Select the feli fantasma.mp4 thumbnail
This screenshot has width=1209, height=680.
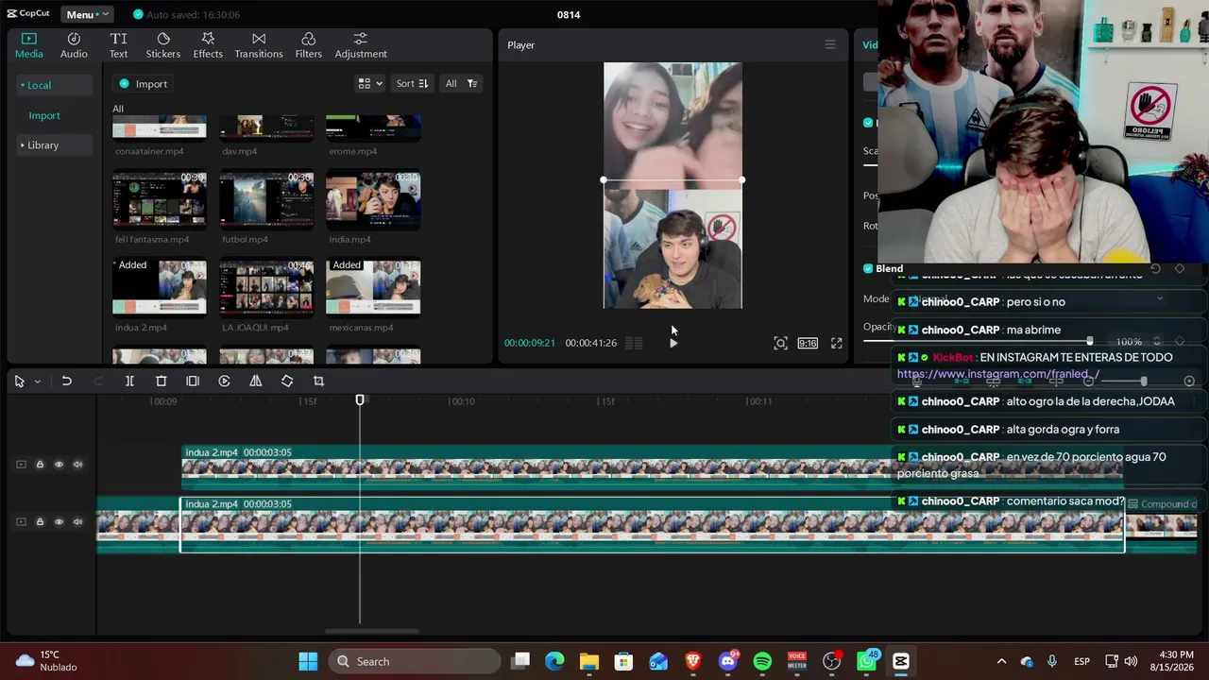(159, 199)
